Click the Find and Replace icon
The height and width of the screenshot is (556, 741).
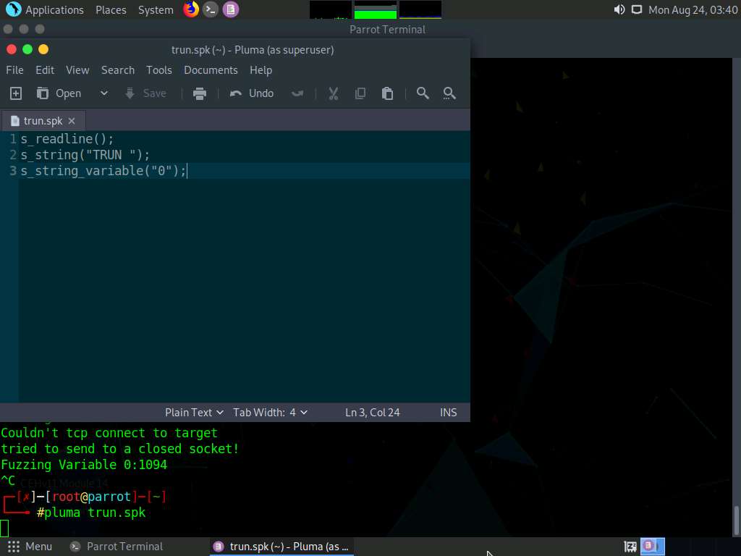(x=449, y=93)
